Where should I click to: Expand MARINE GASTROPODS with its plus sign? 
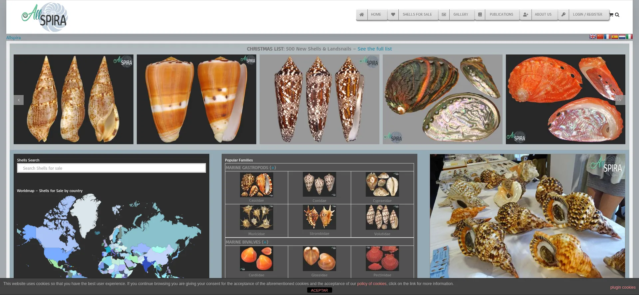click(273, 168)
